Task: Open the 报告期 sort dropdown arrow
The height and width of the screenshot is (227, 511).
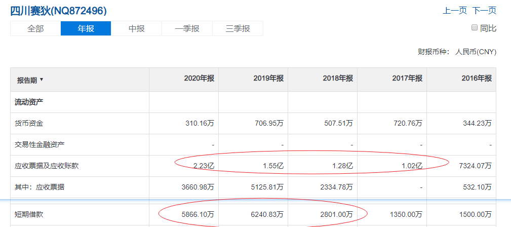Action: [x=42, y=79]
